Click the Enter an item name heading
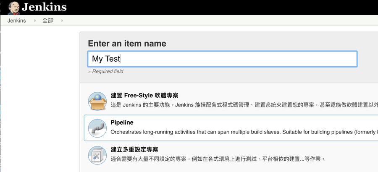 click(x=127, y=44)
